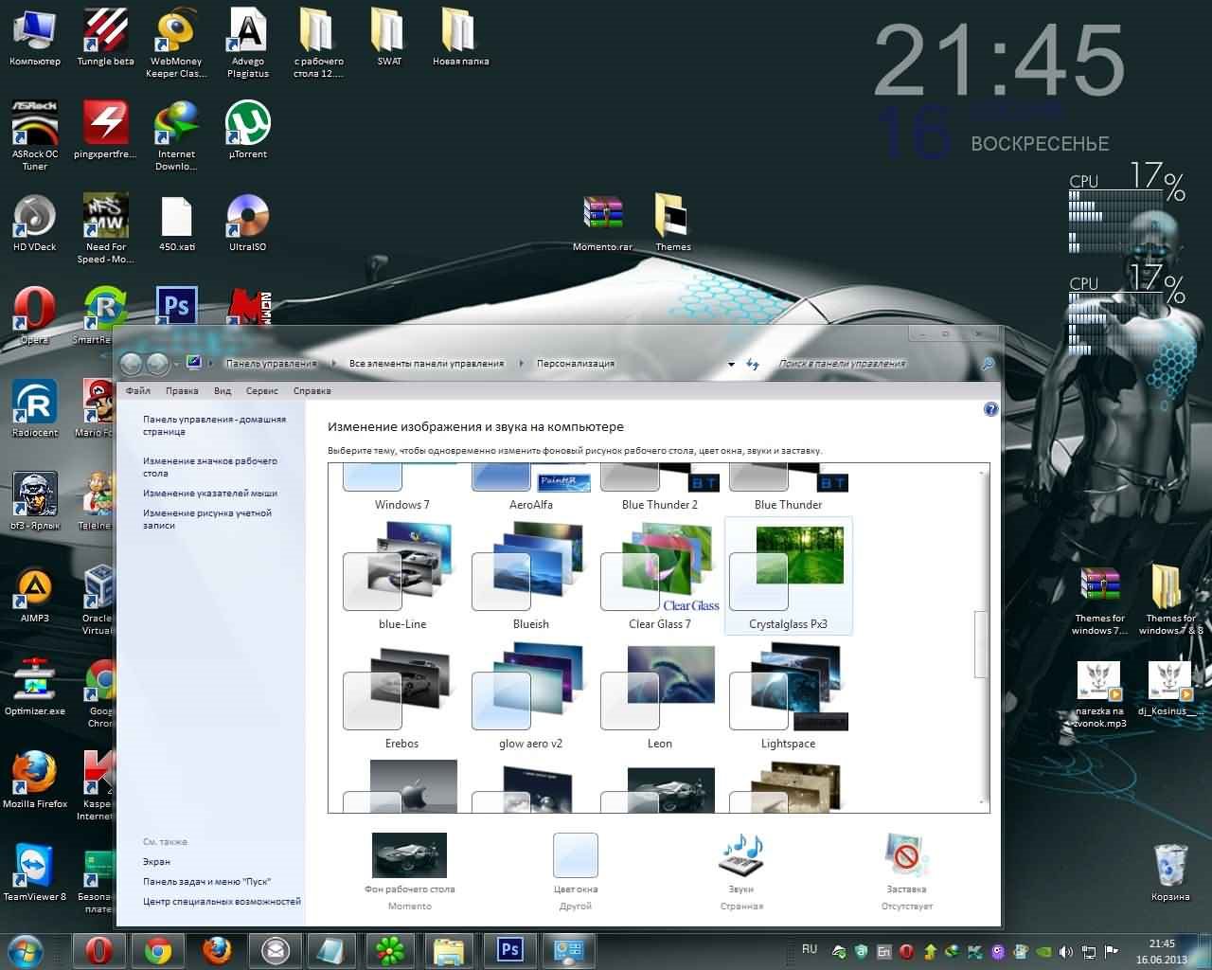Expand the breadcrumb arrow after Все элементы панели управления

(x=526, y=364)
